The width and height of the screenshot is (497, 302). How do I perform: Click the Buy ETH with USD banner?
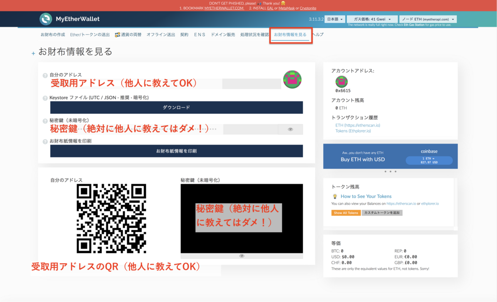point(390,156)
